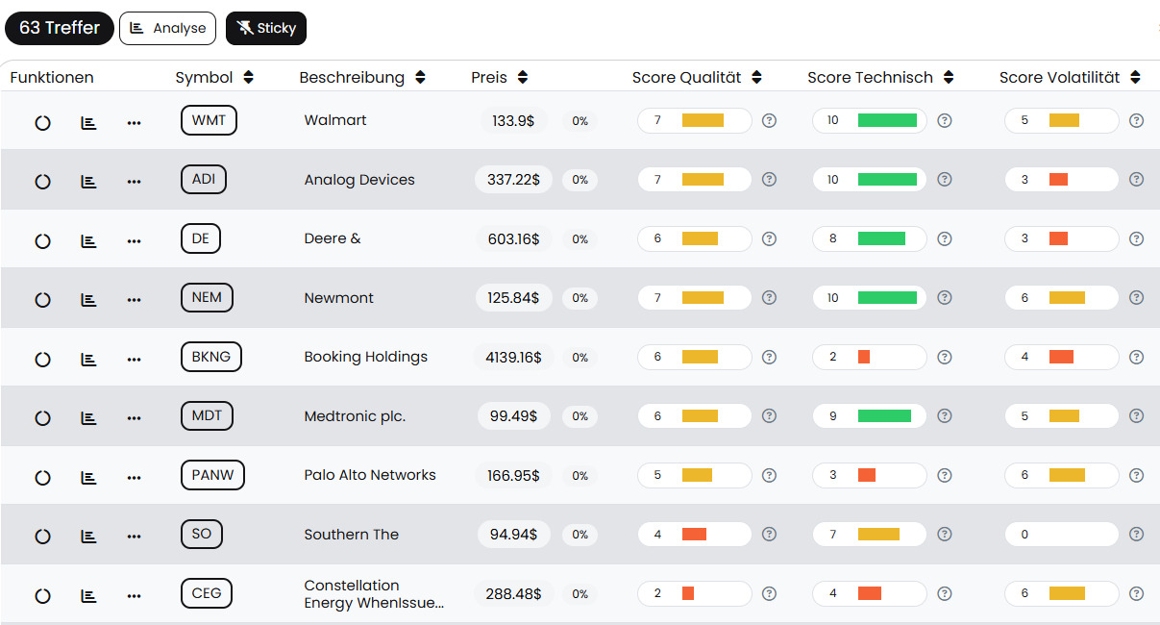Open more options for Palo Alto Networks
Image resolution: width=1160 pixels, height=625 pixels.
[x=134, y=478]
